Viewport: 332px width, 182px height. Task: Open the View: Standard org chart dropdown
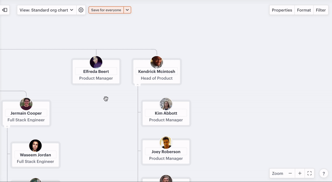47,10
